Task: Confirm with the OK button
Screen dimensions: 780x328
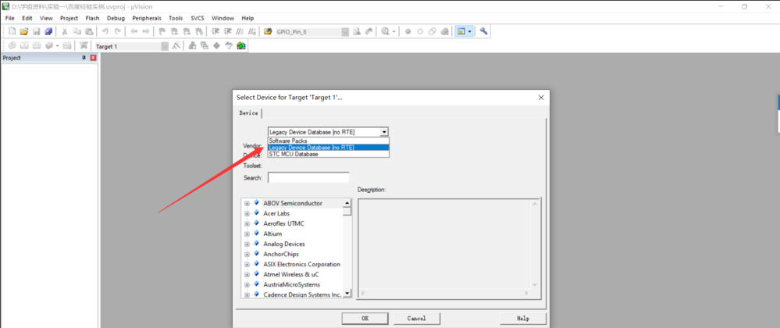Action: pyautogui.click(x=365, y=319)
